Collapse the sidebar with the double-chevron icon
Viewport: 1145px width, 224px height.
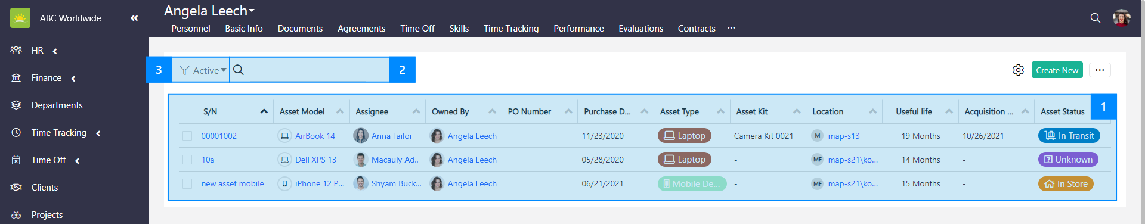[x=134, y=18]
